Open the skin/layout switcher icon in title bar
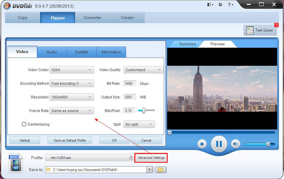Viewport: 284px width, 179px height. (x=210, y=5)
